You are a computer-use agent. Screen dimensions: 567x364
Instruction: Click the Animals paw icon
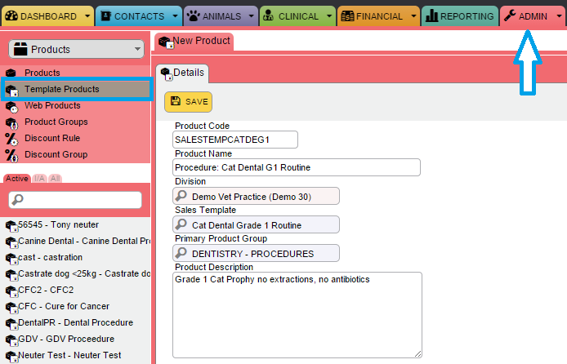194,16
